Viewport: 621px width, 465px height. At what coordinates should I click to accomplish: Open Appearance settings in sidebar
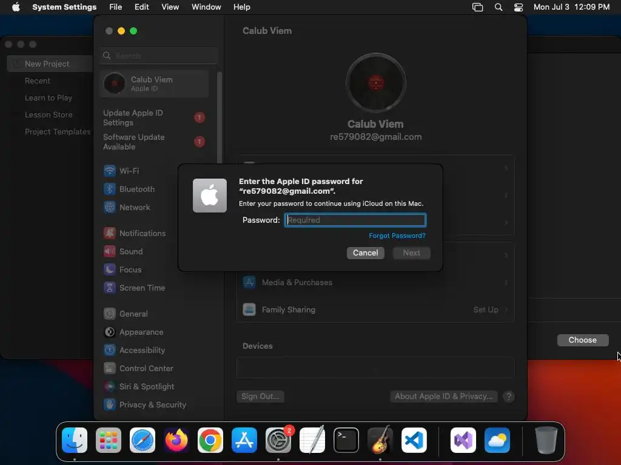[133, 332]
